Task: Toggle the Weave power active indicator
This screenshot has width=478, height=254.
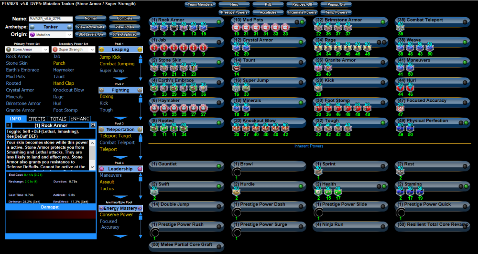Action: point(466,42)
